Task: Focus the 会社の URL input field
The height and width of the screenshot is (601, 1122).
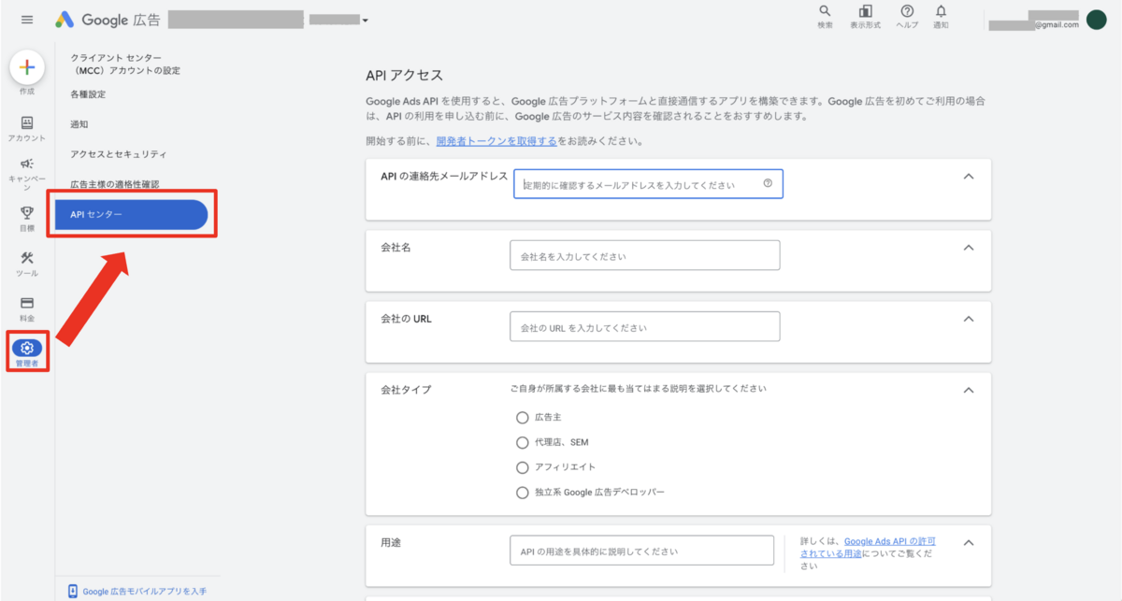Action: tap(644, 327)
